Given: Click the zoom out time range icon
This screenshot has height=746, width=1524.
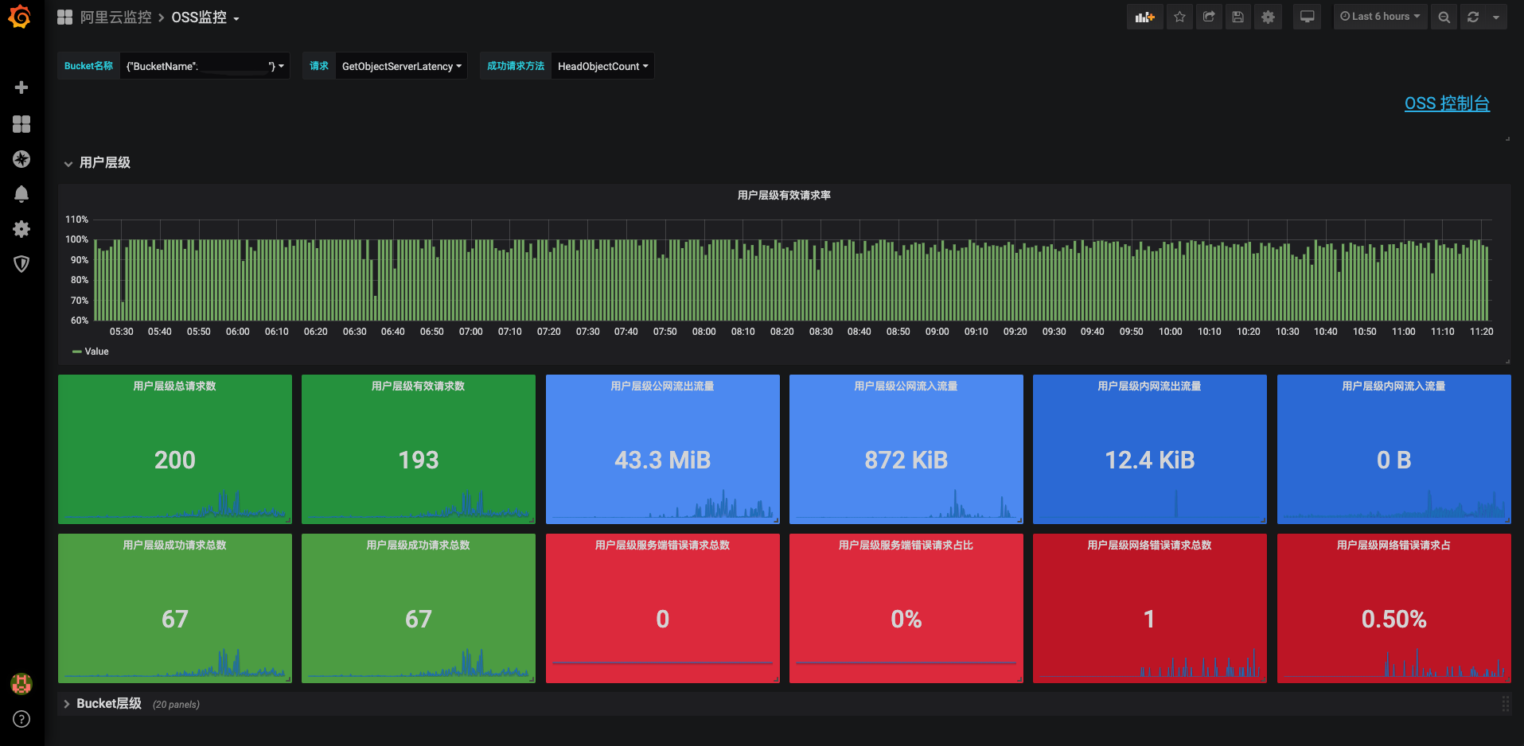Looking at the screenshot, I should pos(1444,17).
